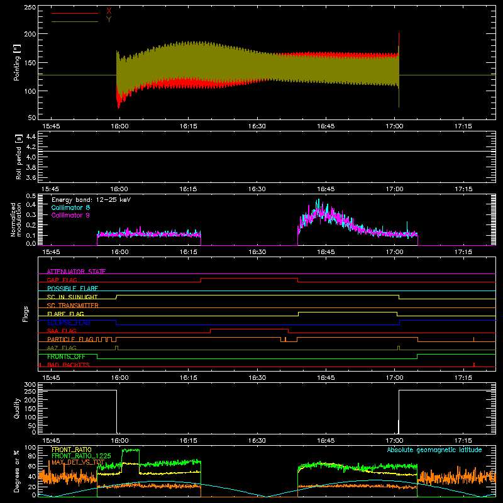503x503 pixels.
Task: Click the 'Normalized modulation' axis label
Action: point(16,219)
